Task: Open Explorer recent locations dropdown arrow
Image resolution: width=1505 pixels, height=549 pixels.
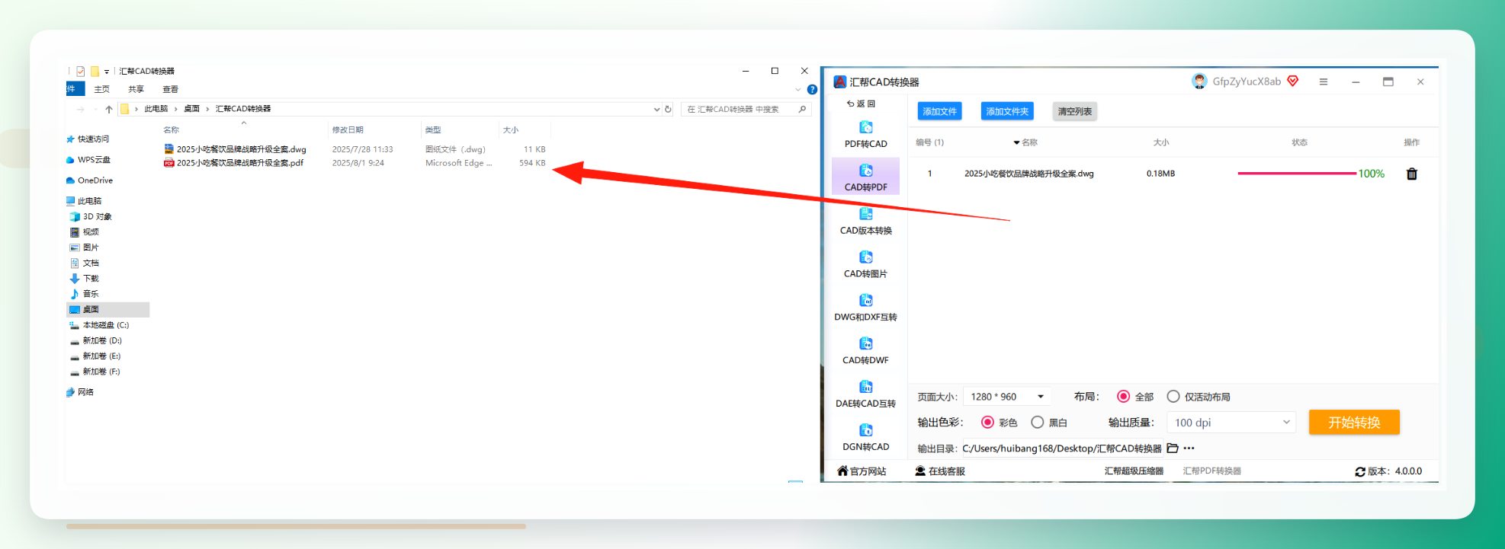Action: (x=95, y=109)
